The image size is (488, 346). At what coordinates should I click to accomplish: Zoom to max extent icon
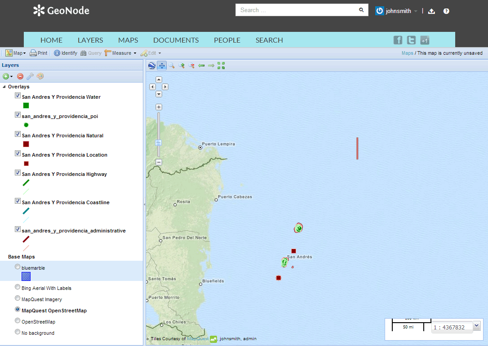(221, 66)
